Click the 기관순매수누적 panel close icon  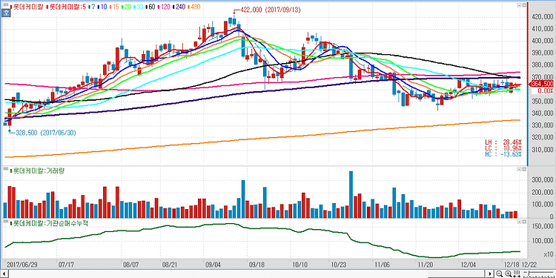pyautogui.click(x=524, y=222)
